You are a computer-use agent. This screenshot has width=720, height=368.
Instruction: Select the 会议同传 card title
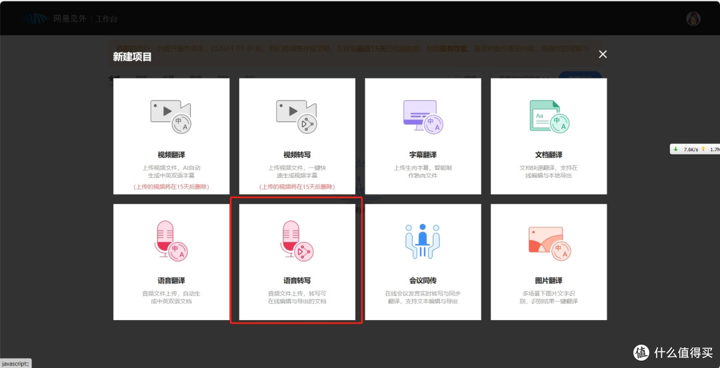tap(423, 281)
